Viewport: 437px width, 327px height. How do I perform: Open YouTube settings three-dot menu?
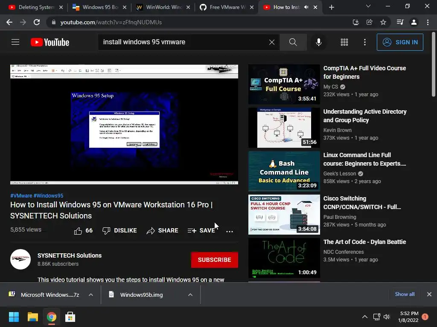pos(365,42)
